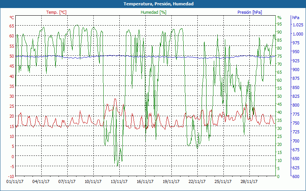Viewport: 306px width, 191px height.
Task: Click the 90 humidity axis value
Action: click(x=280, y=32)
